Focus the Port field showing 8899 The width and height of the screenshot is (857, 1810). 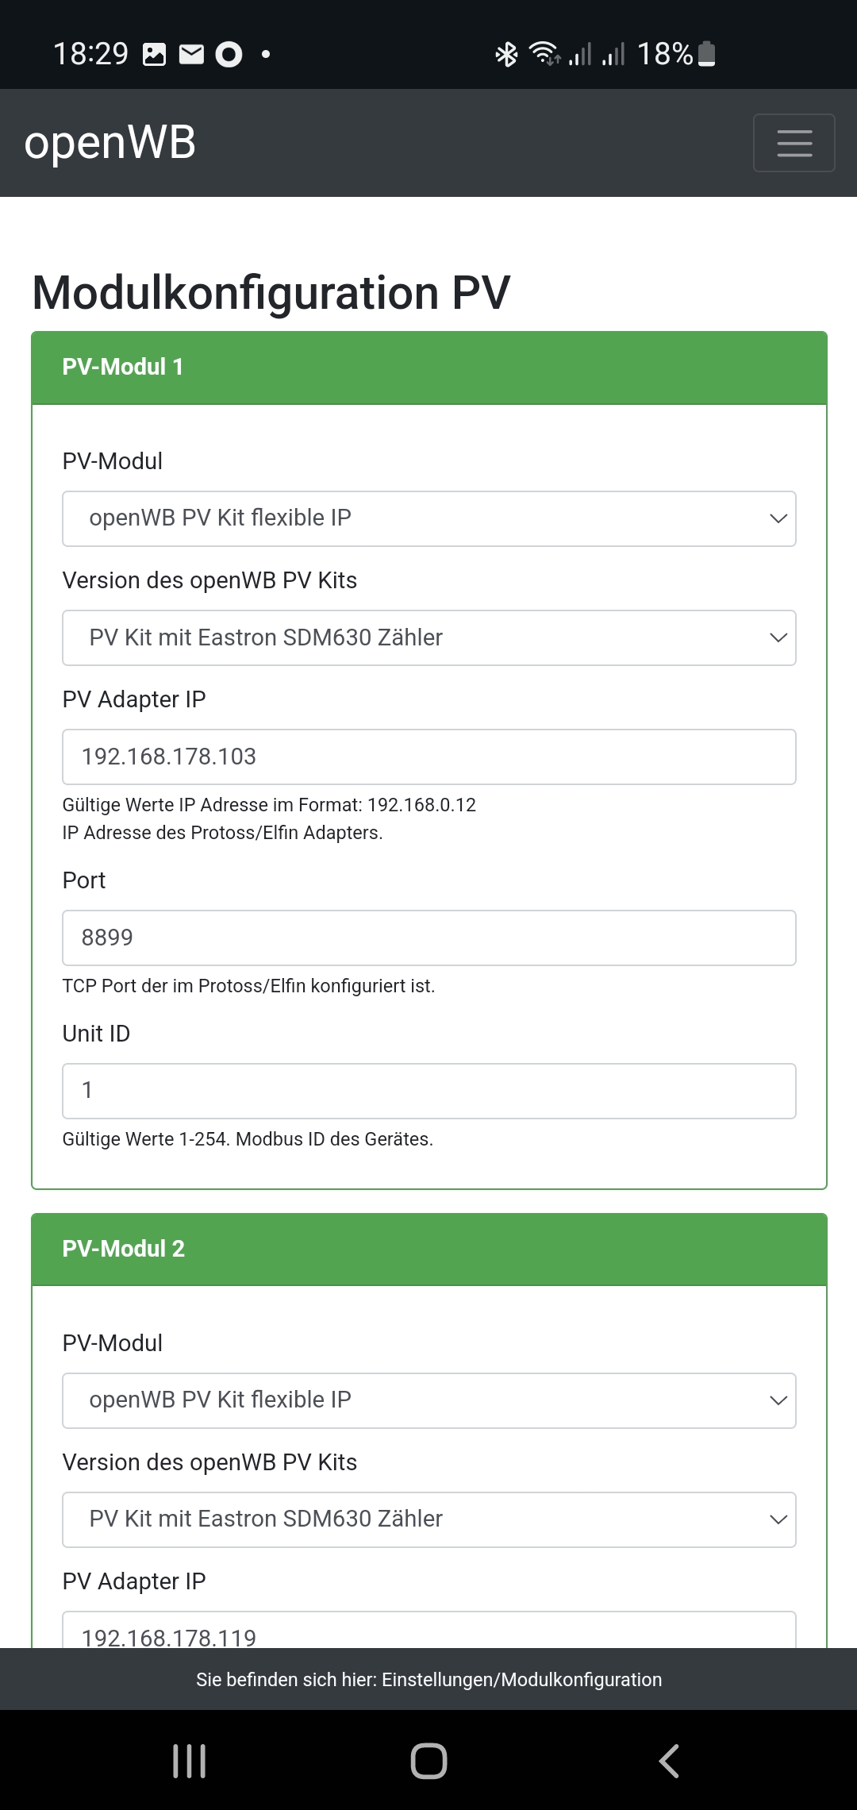(x=428, y=938)
